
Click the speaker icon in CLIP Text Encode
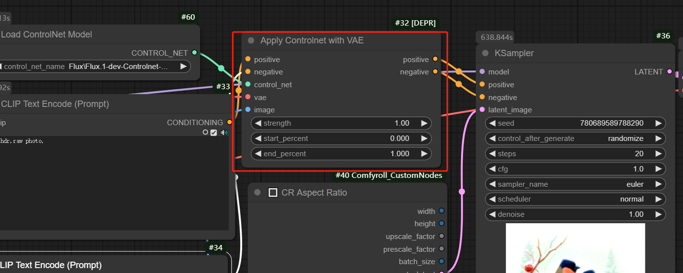[x=224, y=133]
